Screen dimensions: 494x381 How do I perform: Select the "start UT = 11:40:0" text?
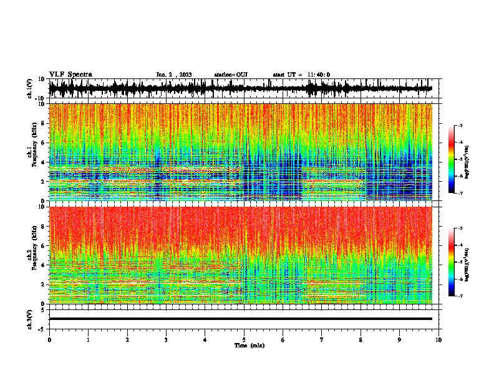click(301, 75)
